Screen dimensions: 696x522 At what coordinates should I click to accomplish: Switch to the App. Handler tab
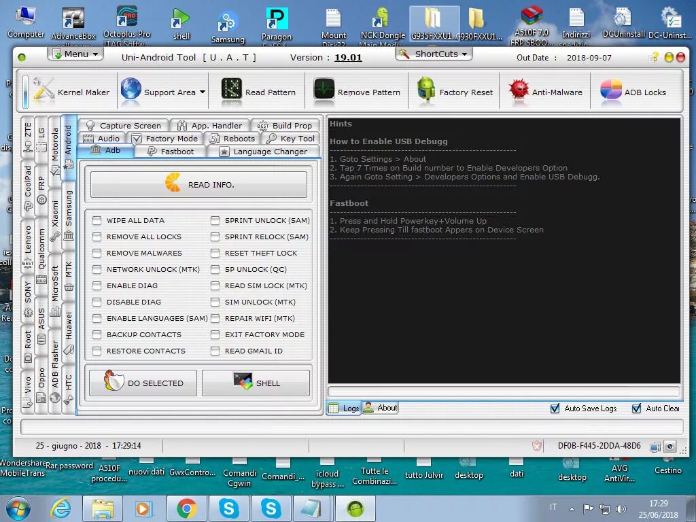210,126
